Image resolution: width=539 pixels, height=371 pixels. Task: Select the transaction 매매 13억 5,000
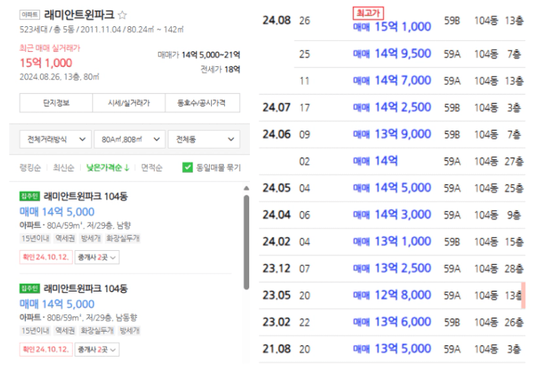392,349
